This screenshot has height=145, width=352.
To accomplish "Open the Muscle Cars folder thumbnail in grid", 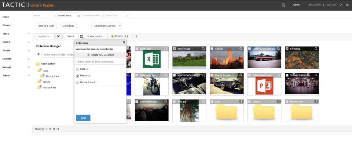I will [302, 110].
